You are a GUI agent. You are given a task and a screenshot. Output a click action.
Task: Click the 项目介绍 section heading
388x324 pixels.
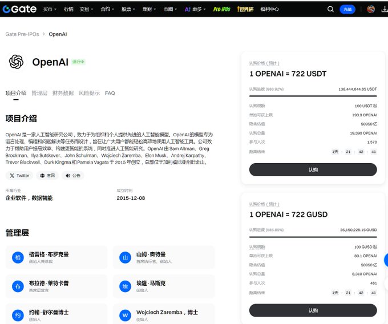point(21,119)
